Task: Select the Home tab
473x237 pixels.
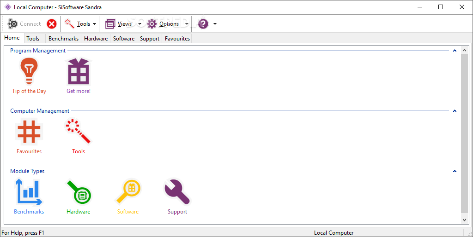Action: pyautogui.click(x=12, y=38)
